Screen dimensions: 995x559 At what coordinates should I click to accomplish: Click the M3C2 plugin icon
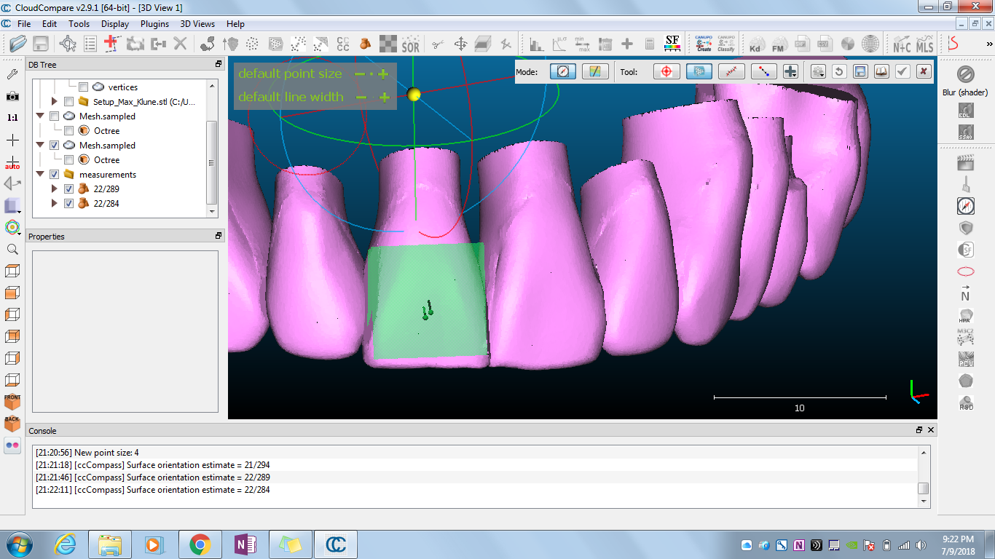pos(965,338)
